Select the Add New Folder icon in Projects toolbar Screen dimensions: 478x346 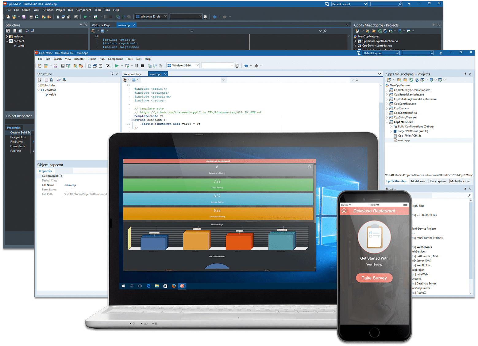coord(399,80)
